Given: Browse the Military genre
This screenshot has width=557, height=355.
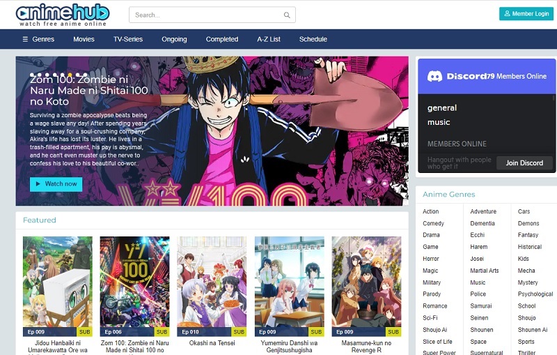Looking at the screenshot, I should pos(432,282).
